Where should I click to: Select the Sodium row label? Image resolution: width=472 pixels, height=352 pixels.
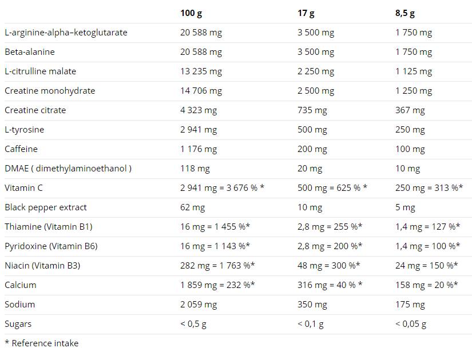(20, 305)
